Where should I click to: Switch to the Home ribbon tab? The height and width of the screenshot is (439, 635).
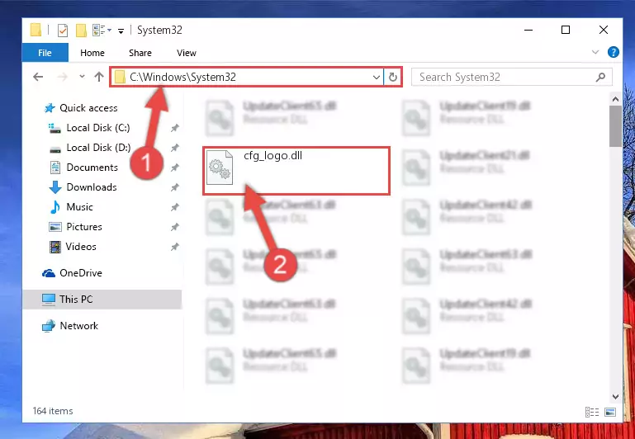coord(92,53)
